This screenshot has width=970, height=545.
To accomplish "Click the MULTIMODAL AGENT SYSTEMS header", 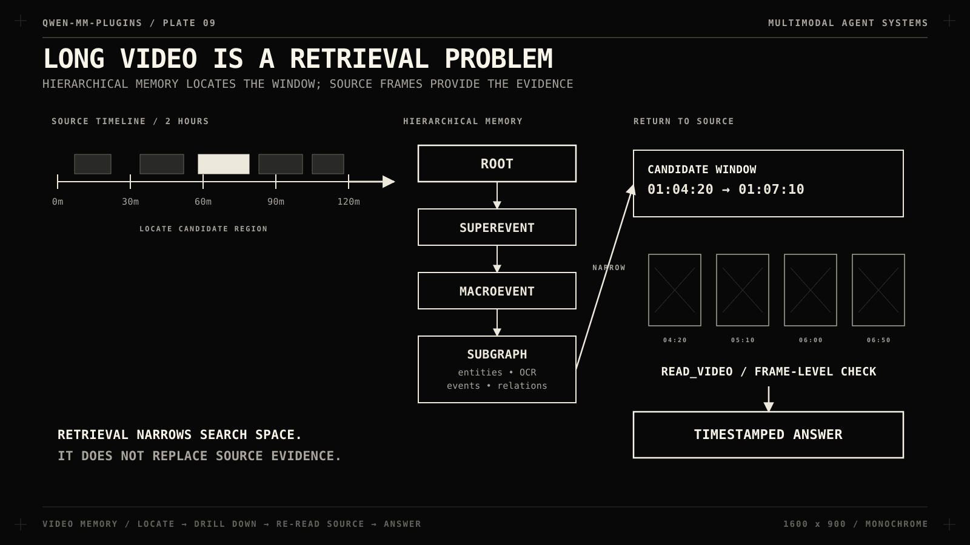I will [848, 23].
